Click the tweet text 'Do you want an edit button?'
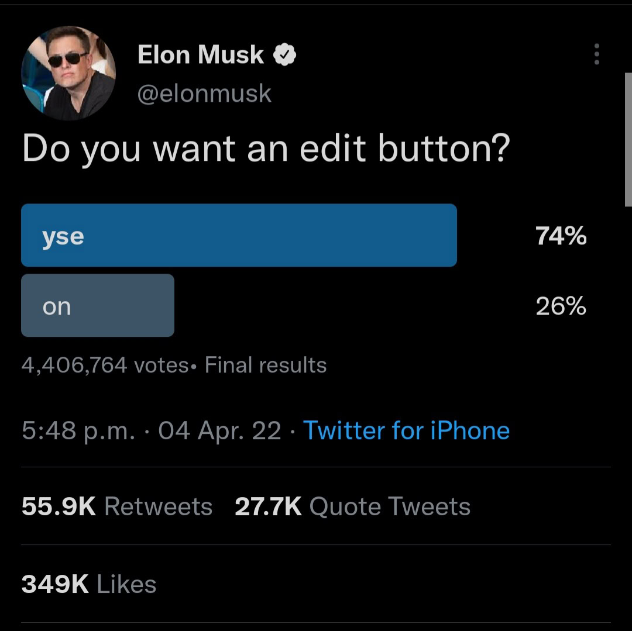 266,149
